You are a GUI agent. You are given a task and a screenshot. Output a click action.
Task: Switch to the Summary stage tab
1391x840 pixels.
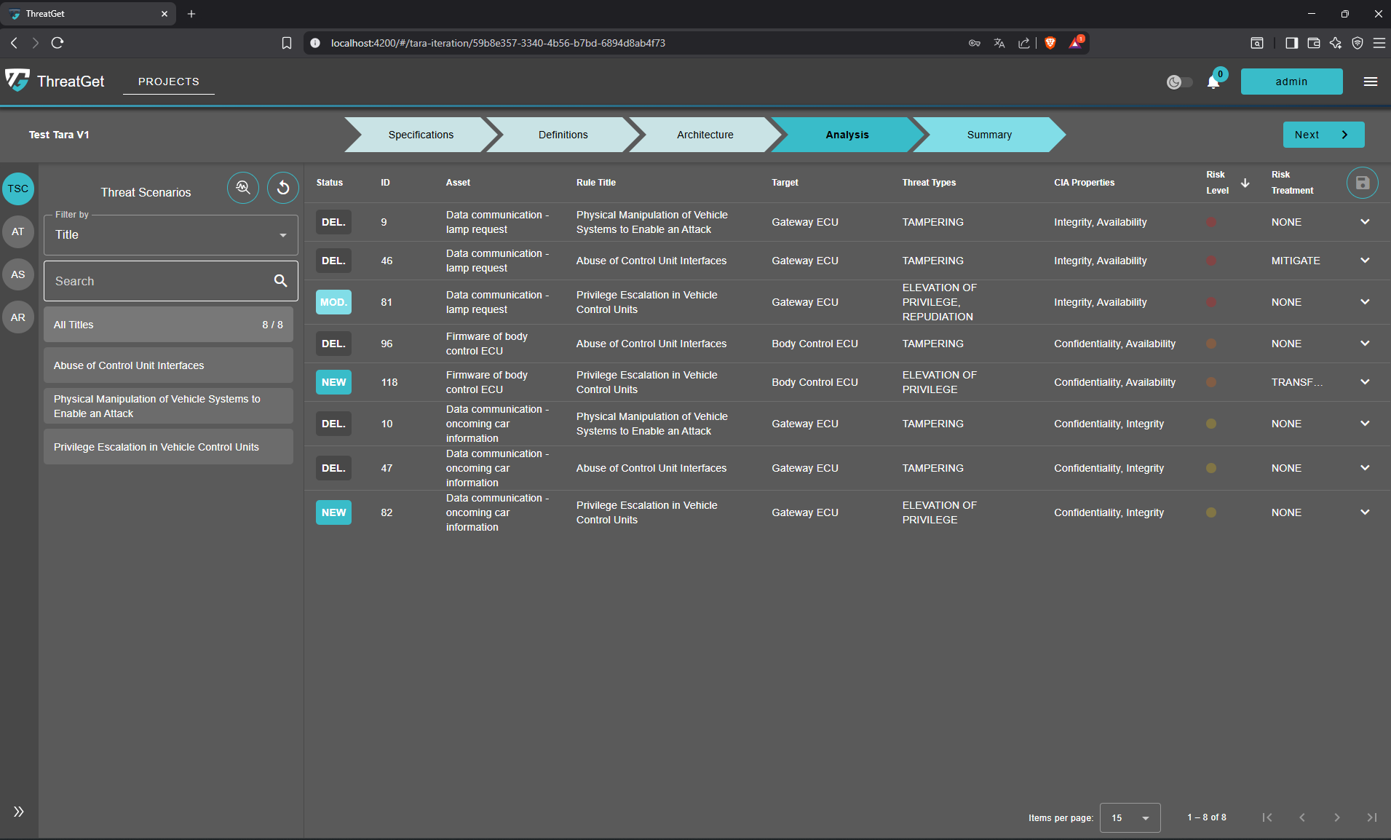tap(988, 134)
